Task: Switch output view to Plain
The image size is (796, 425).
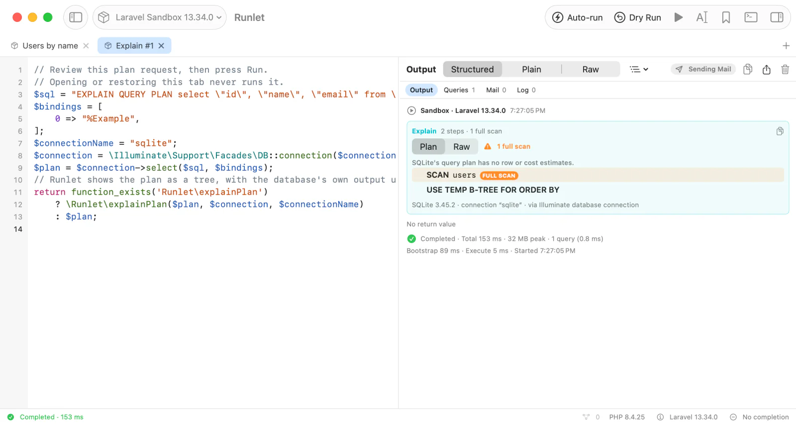Action: (x=531, y=69)
